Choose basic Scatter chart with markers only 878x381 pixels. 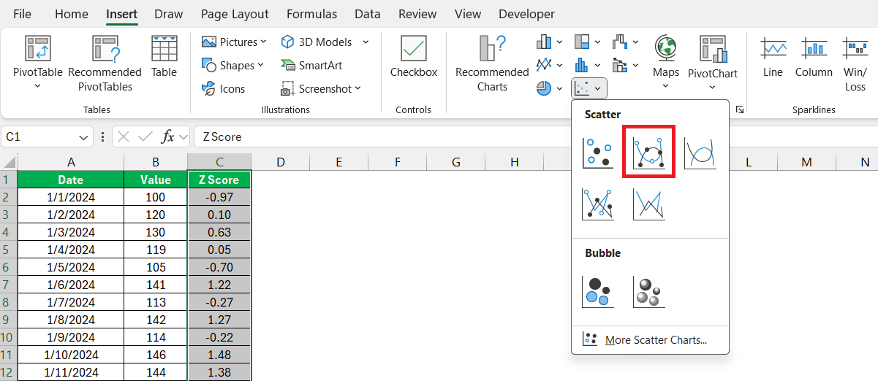(597, 152)
